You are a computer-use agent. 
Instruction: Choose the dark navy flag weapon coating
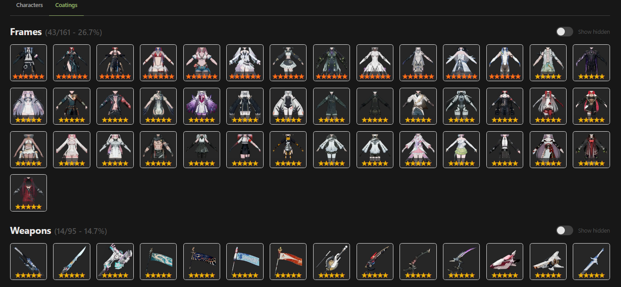[x=202, y=262]
